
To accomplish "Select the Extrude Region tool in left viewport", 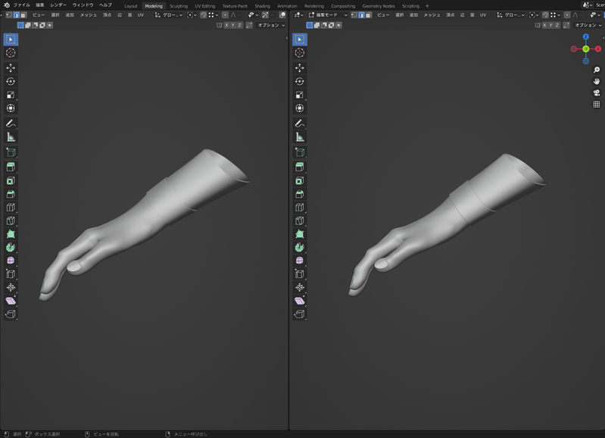I will point(11,167).
